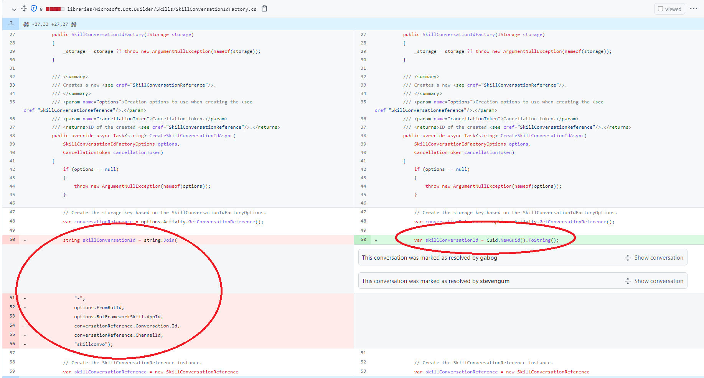Image resolution: width=704 pixels, height=378 pixels.
Task: Open the kebab menu for file options
Action: 694,8
